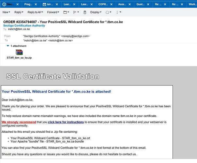Click the SSL Certificate Validation banner heading
Image resolution: width=197 pixels, height=163 pixels.
tap(53, 76)
